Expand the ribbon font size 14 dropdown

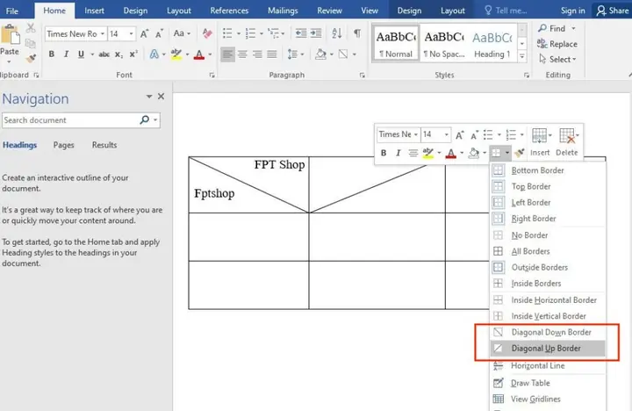[x=132, y=34]
